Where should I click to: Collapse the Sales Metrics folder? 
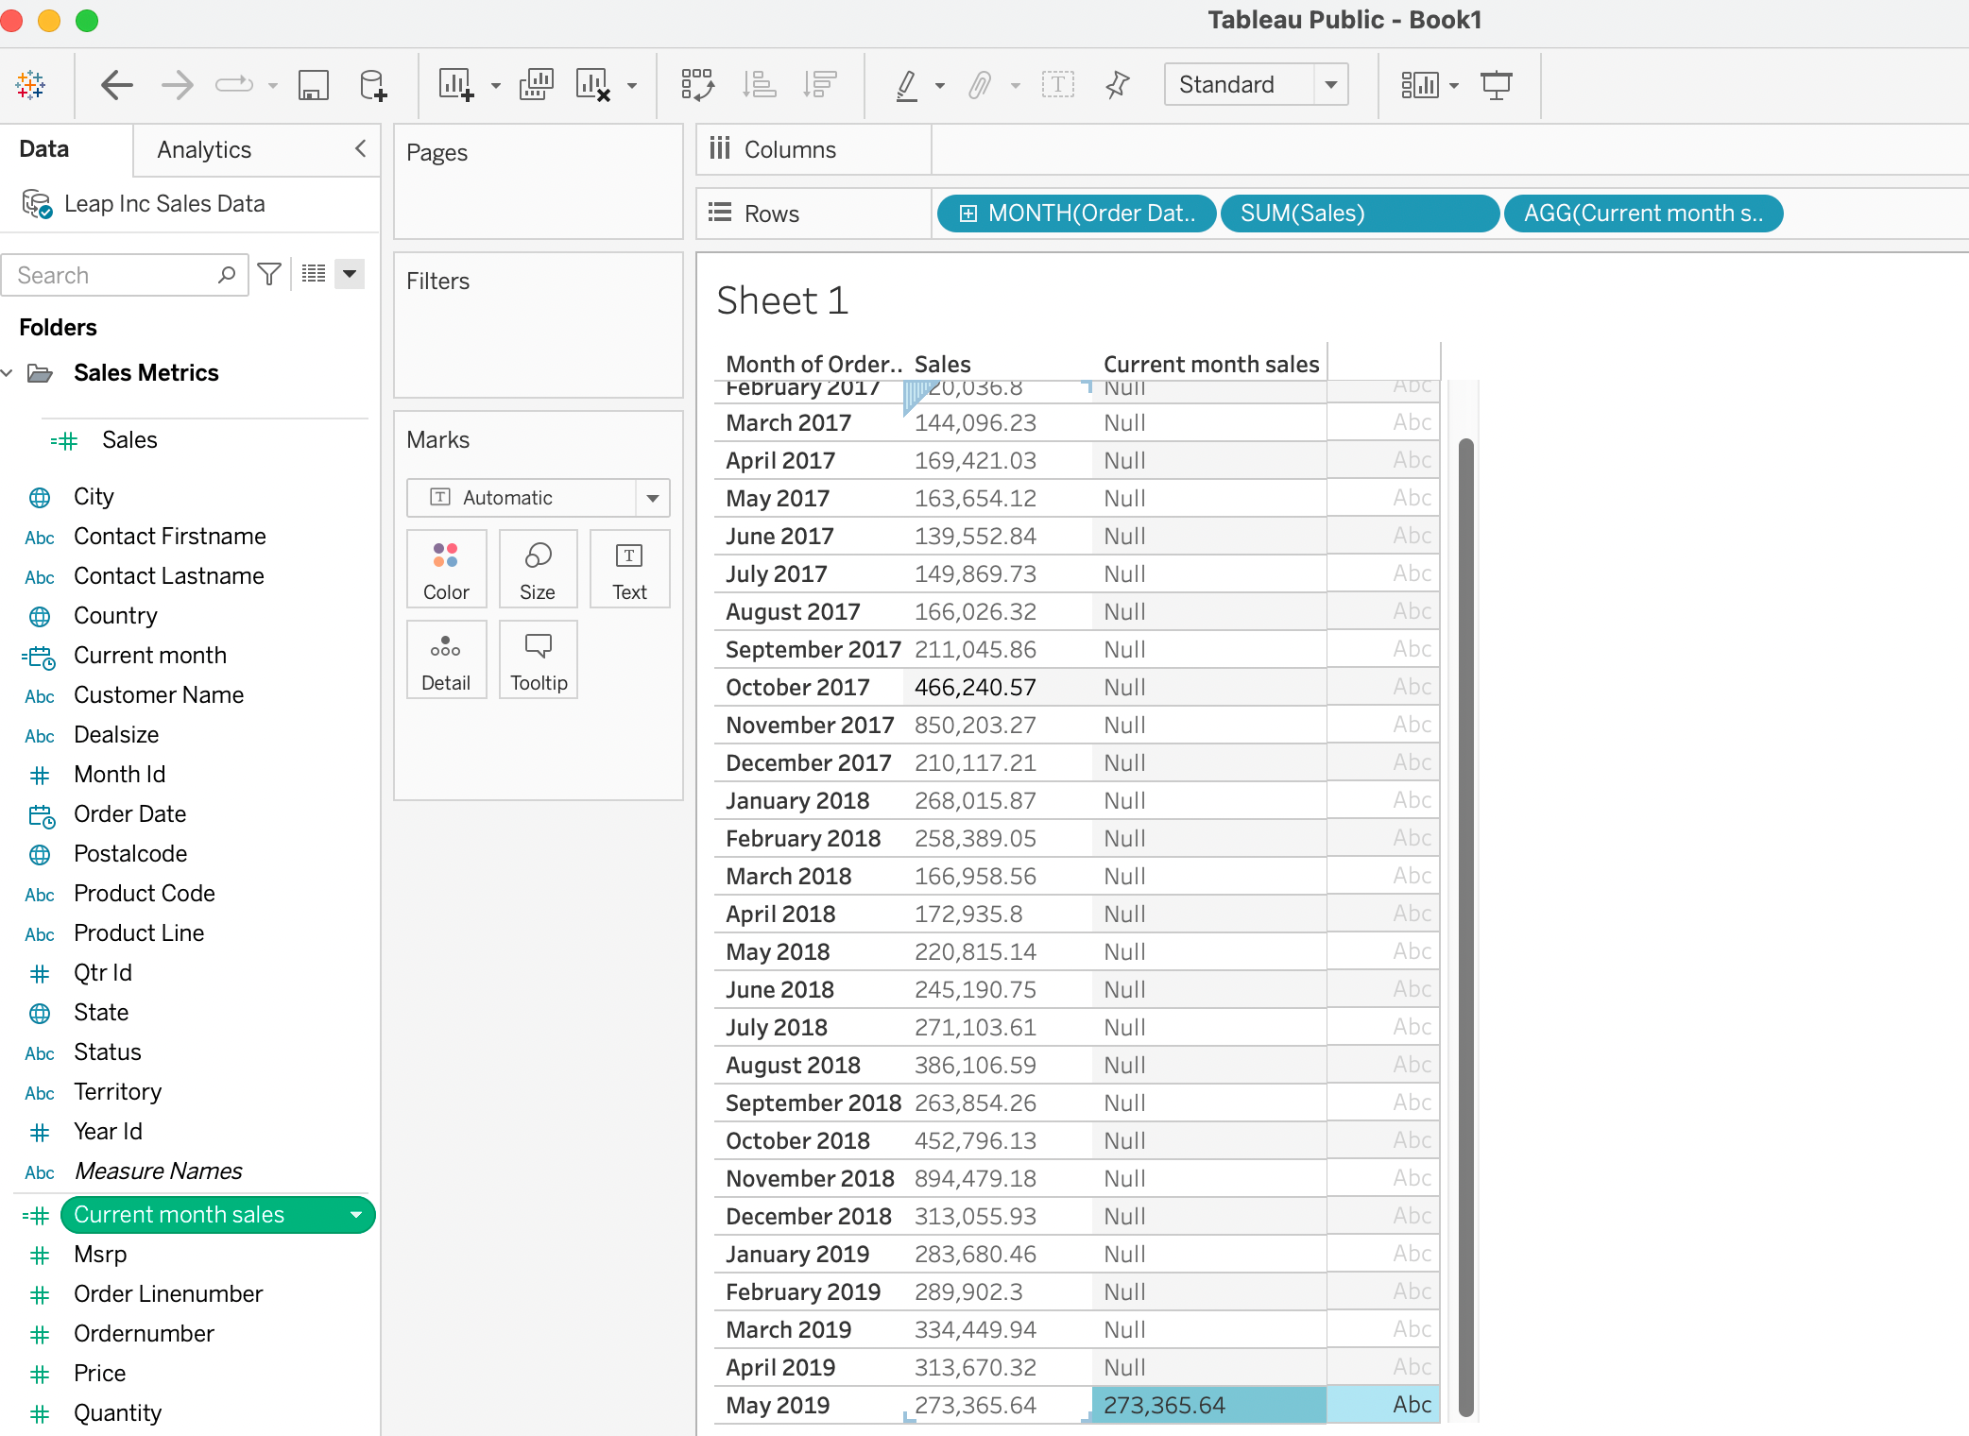pyautogui.click(x=8, y=373)
